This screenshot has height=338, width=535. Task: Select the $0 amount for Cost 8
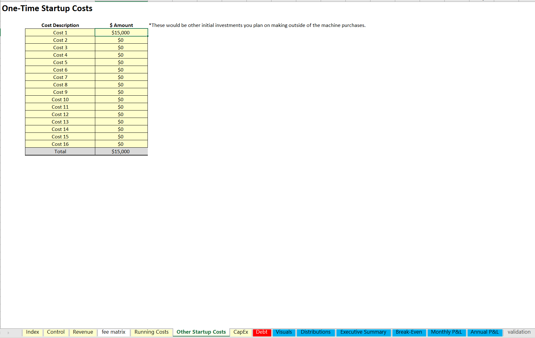121,84
